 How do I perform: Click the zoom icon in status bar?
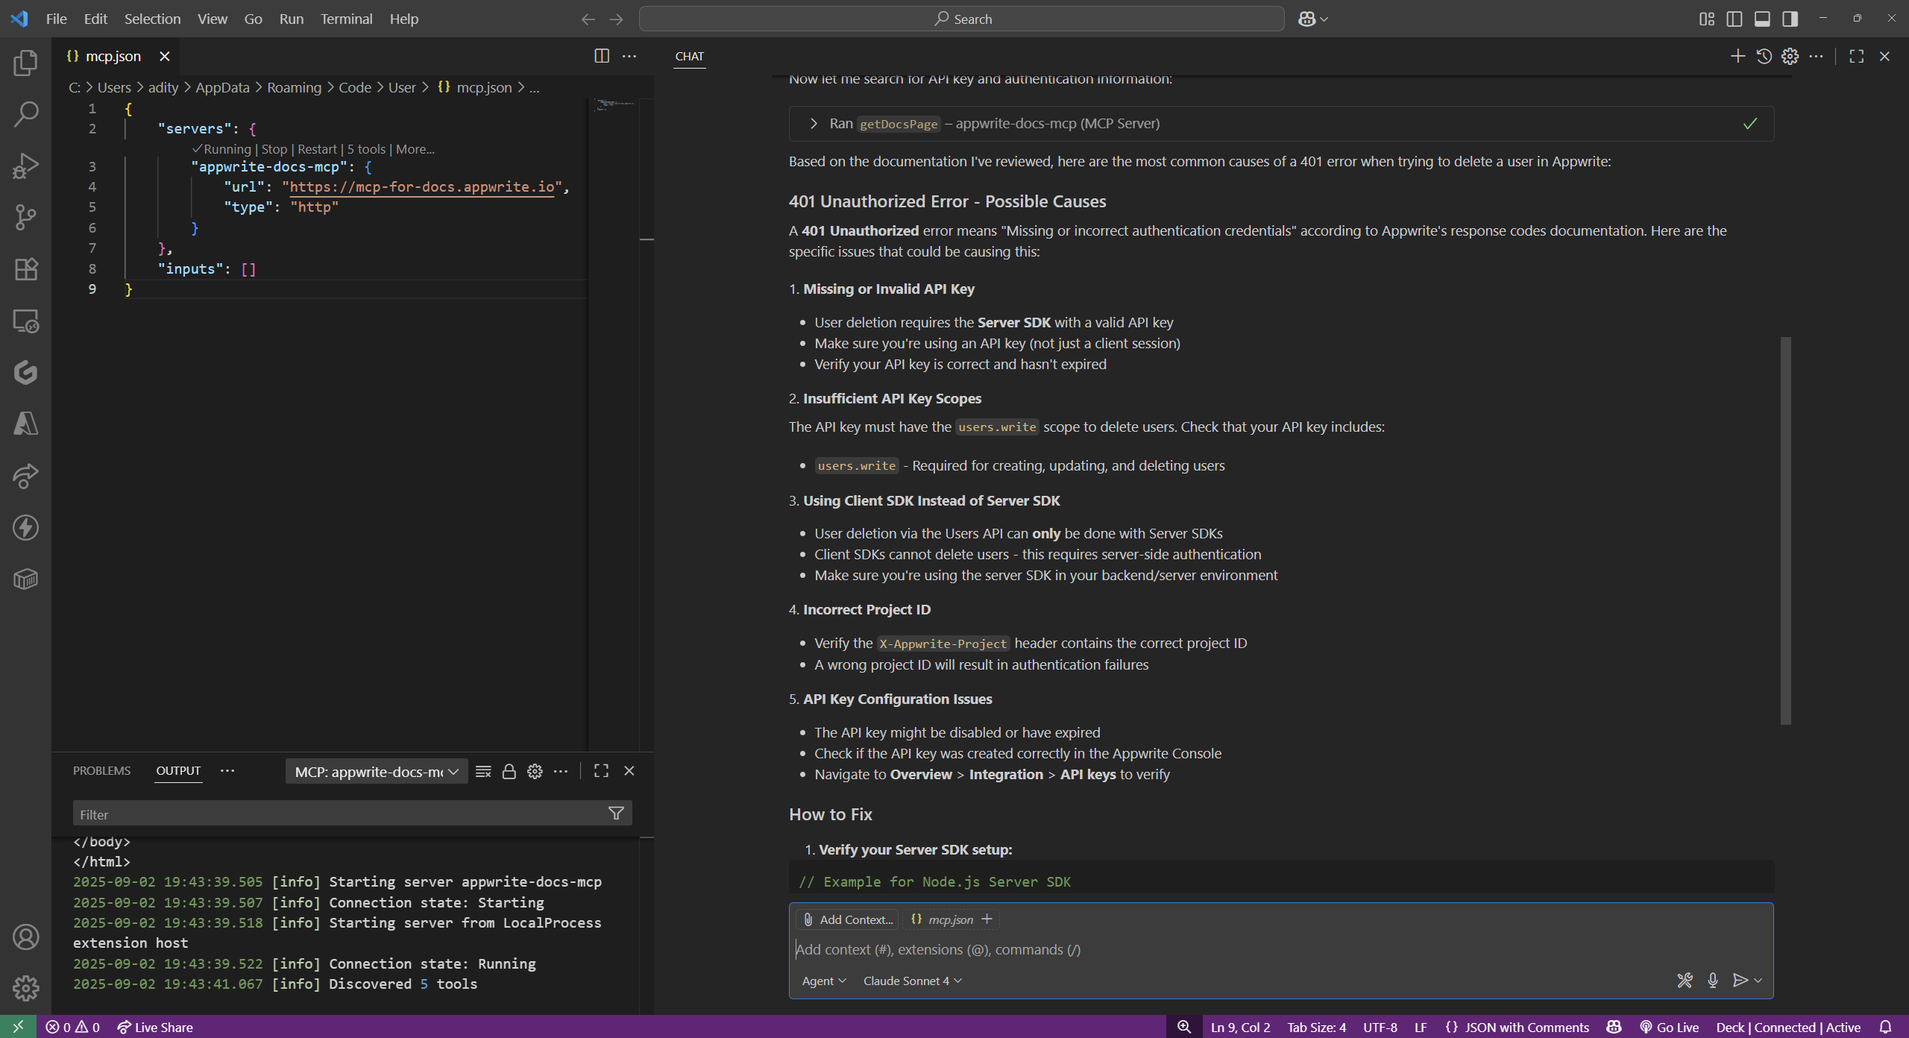click(1183, 1027)
